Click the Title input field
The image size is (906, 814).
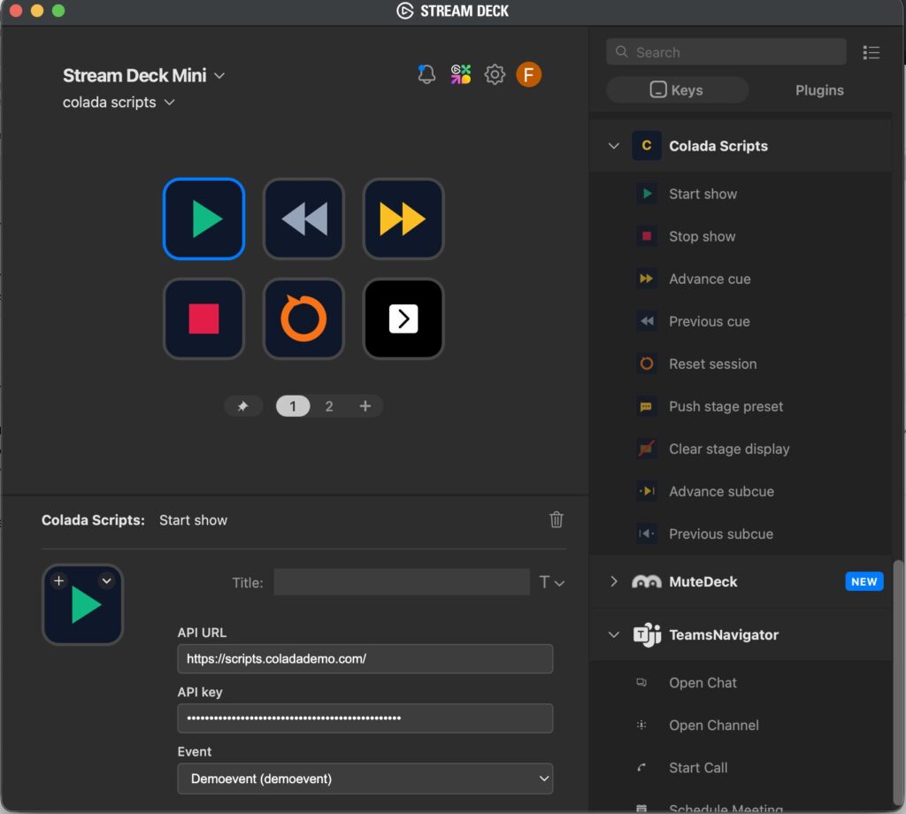(x=402, y=582)
